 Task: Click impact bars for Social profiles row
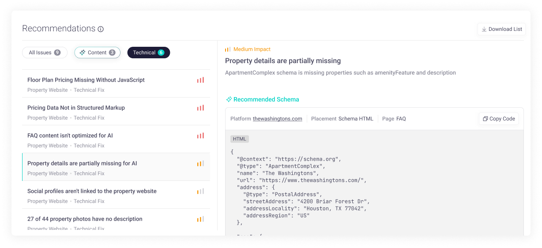coord(201,192)
